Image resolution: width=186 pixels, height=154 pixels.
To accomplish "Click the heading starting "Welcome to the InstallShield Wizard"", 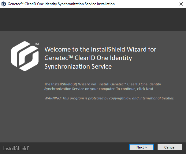I will coord(100,58).
